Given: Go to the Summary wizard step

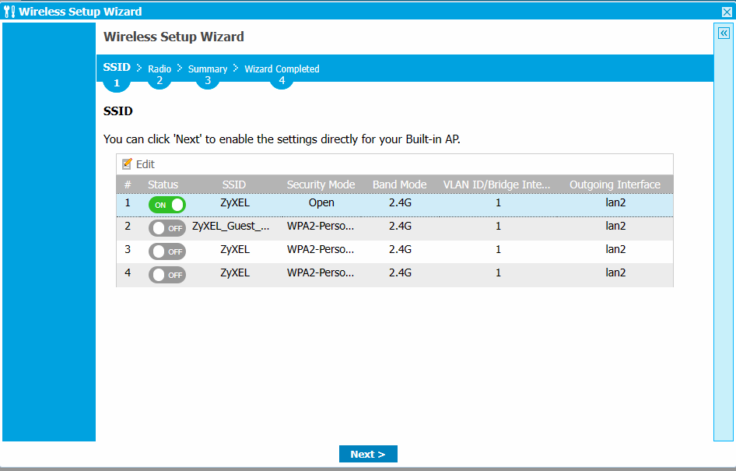Looking at the screenshot, I should [208, 69].
